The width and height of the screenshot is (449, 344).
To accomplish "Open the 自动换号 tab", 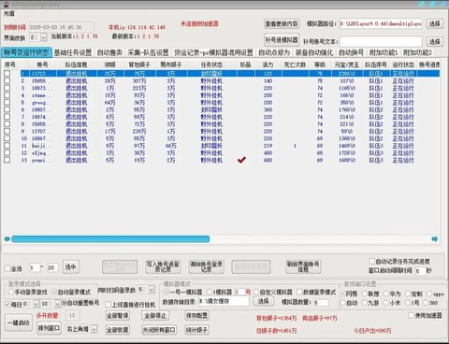I will point(351,52).
